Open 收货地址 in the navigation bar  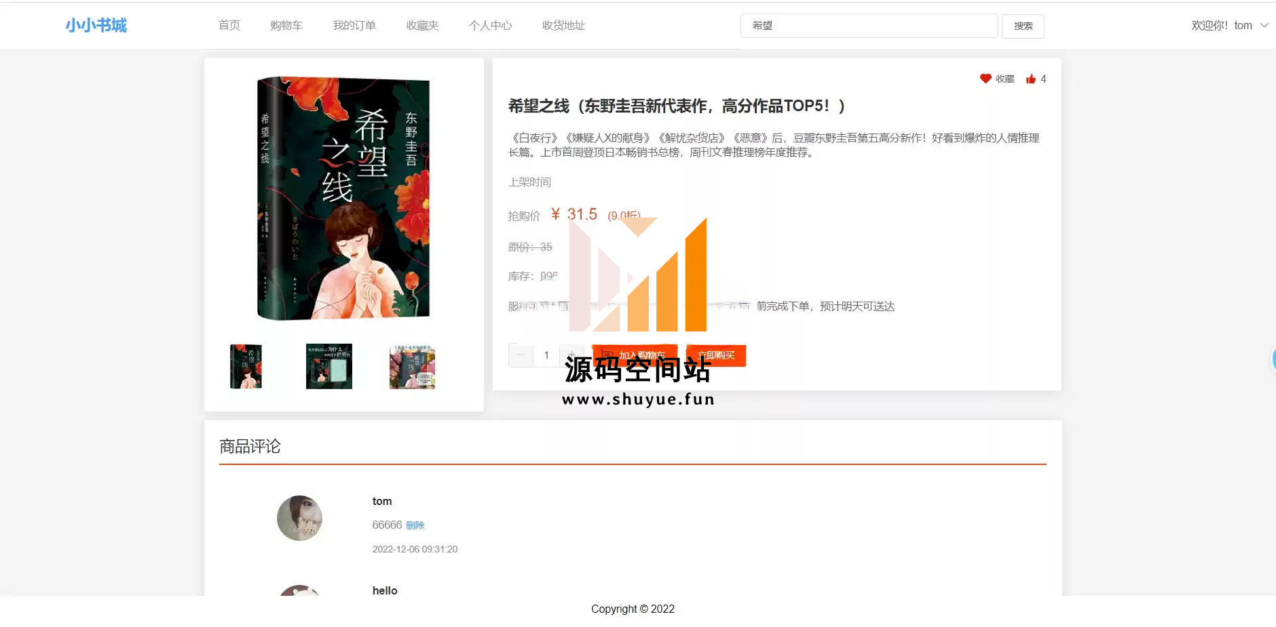564,26
